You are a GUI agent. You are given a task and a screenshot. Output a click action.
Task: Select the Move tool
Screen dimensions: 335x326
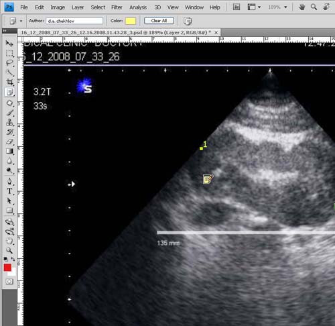point(9,43)
